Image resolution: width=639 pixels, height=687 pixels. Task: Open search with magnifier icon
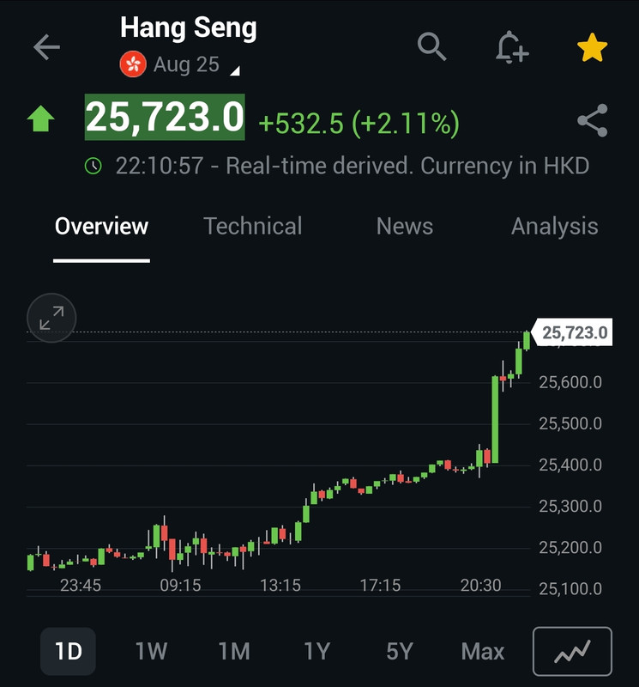(431, 46)
